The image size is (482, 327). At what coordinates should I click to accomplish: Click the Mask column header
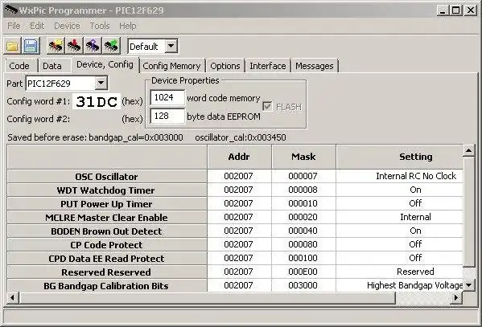tap(303, 157)
